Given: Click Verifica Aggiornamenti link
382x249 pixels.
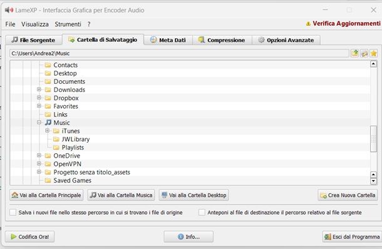Looking at the screenshot, I should [346, 24].
